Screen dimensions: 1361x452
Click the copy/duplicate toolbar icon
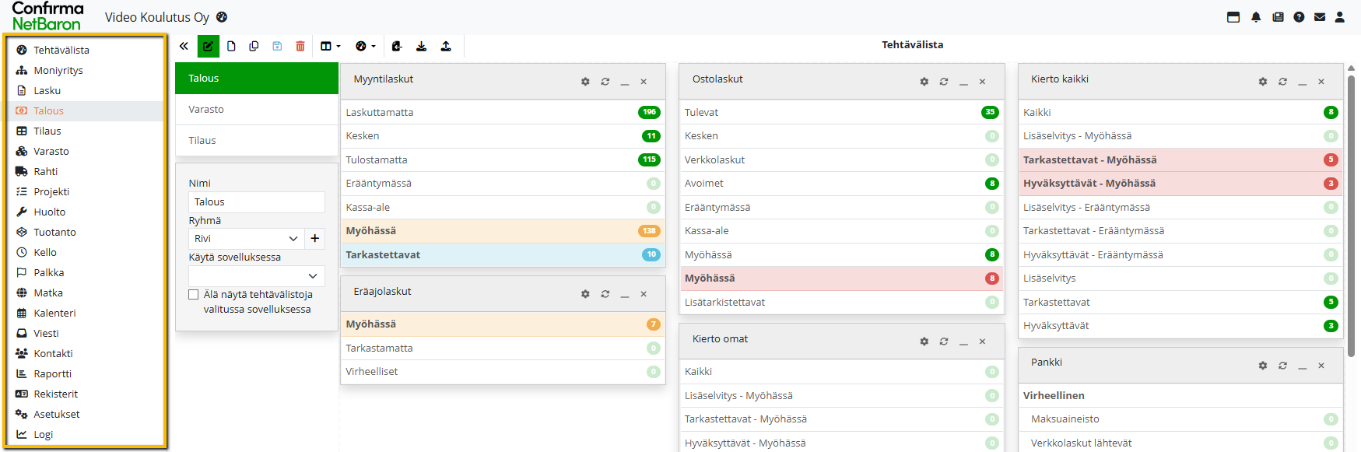(254, 47)
